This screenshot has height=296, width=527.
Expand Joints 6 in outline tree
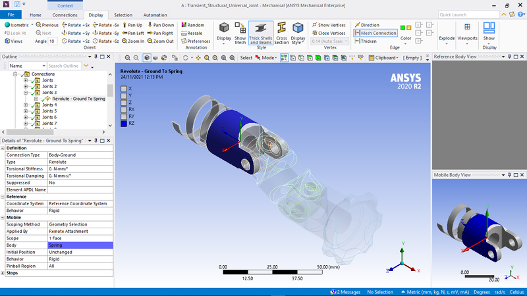click(26, 118)
